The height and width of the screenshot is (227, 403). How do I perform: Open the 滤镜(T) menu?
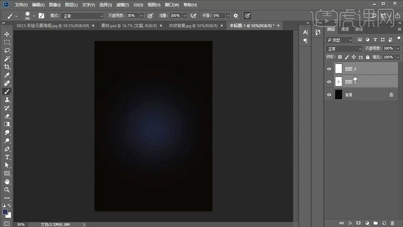[123, 5]
